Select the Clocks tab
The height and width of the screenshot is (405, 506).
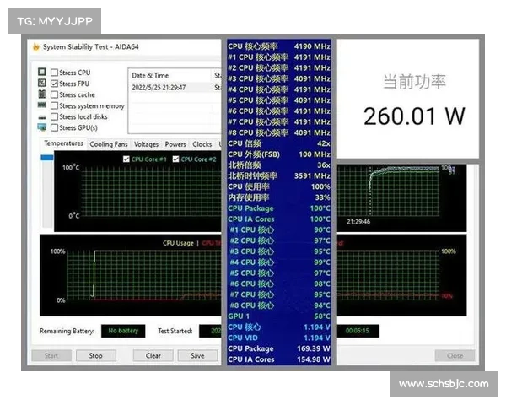[202, 144]
